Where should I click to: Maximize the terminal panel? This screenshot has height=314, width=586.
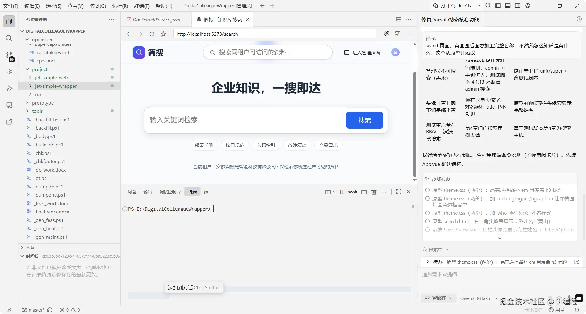399,192
